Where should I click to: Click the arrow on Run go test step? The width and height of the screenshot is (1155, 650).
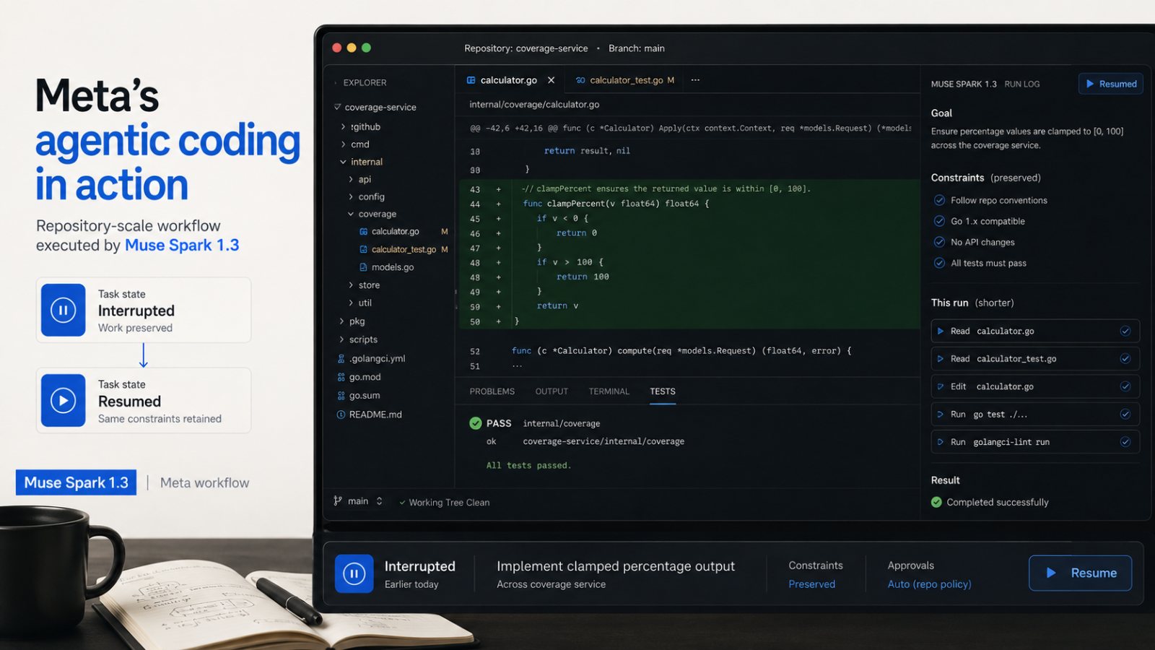[x=941, y=414]
